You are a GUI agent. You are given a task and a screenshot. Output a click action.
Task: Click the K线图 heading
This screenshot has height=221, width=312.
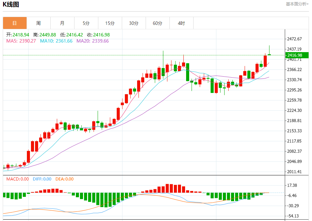coord(11,4)
